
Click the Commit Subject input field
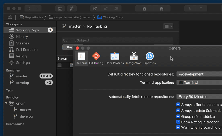point(118,40)
